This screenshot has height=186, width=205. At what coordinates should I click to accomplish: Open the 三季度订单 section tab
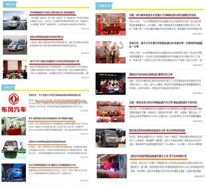tap(8, 87)
